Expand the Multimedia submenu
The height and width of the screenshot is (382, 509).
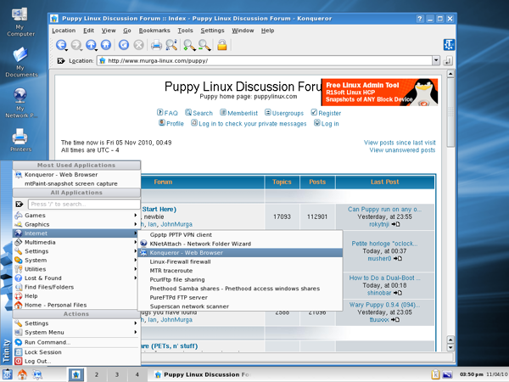(x=76, y=242)
